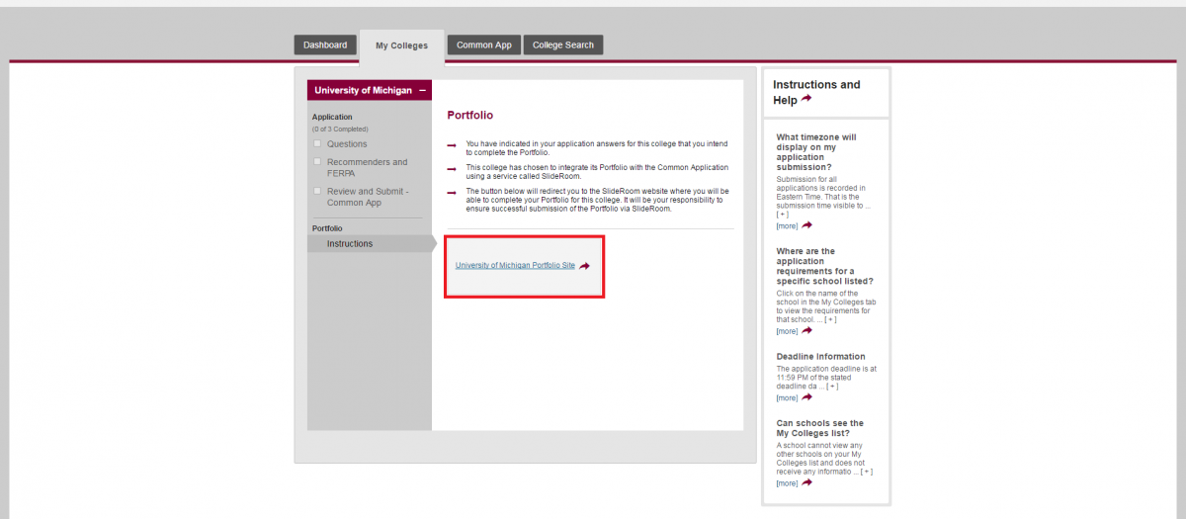Switch to the Dashboard tab
Image resolution: width=1186 pixels, height=519 pixels.
tap(325, 45)
